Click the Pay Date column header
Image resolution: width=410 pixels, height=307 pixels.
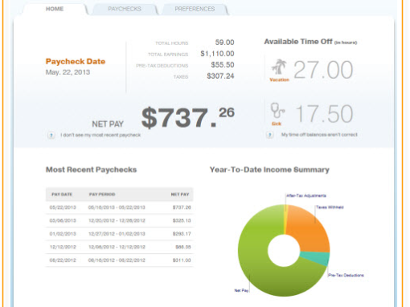click(62, 194)
